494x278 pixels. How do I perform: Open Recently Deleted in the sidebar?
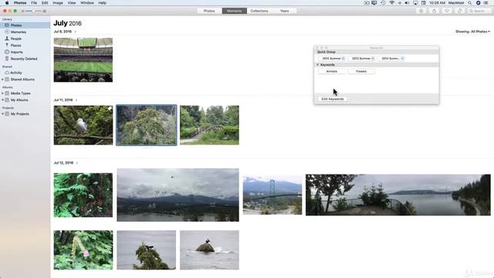25,59
